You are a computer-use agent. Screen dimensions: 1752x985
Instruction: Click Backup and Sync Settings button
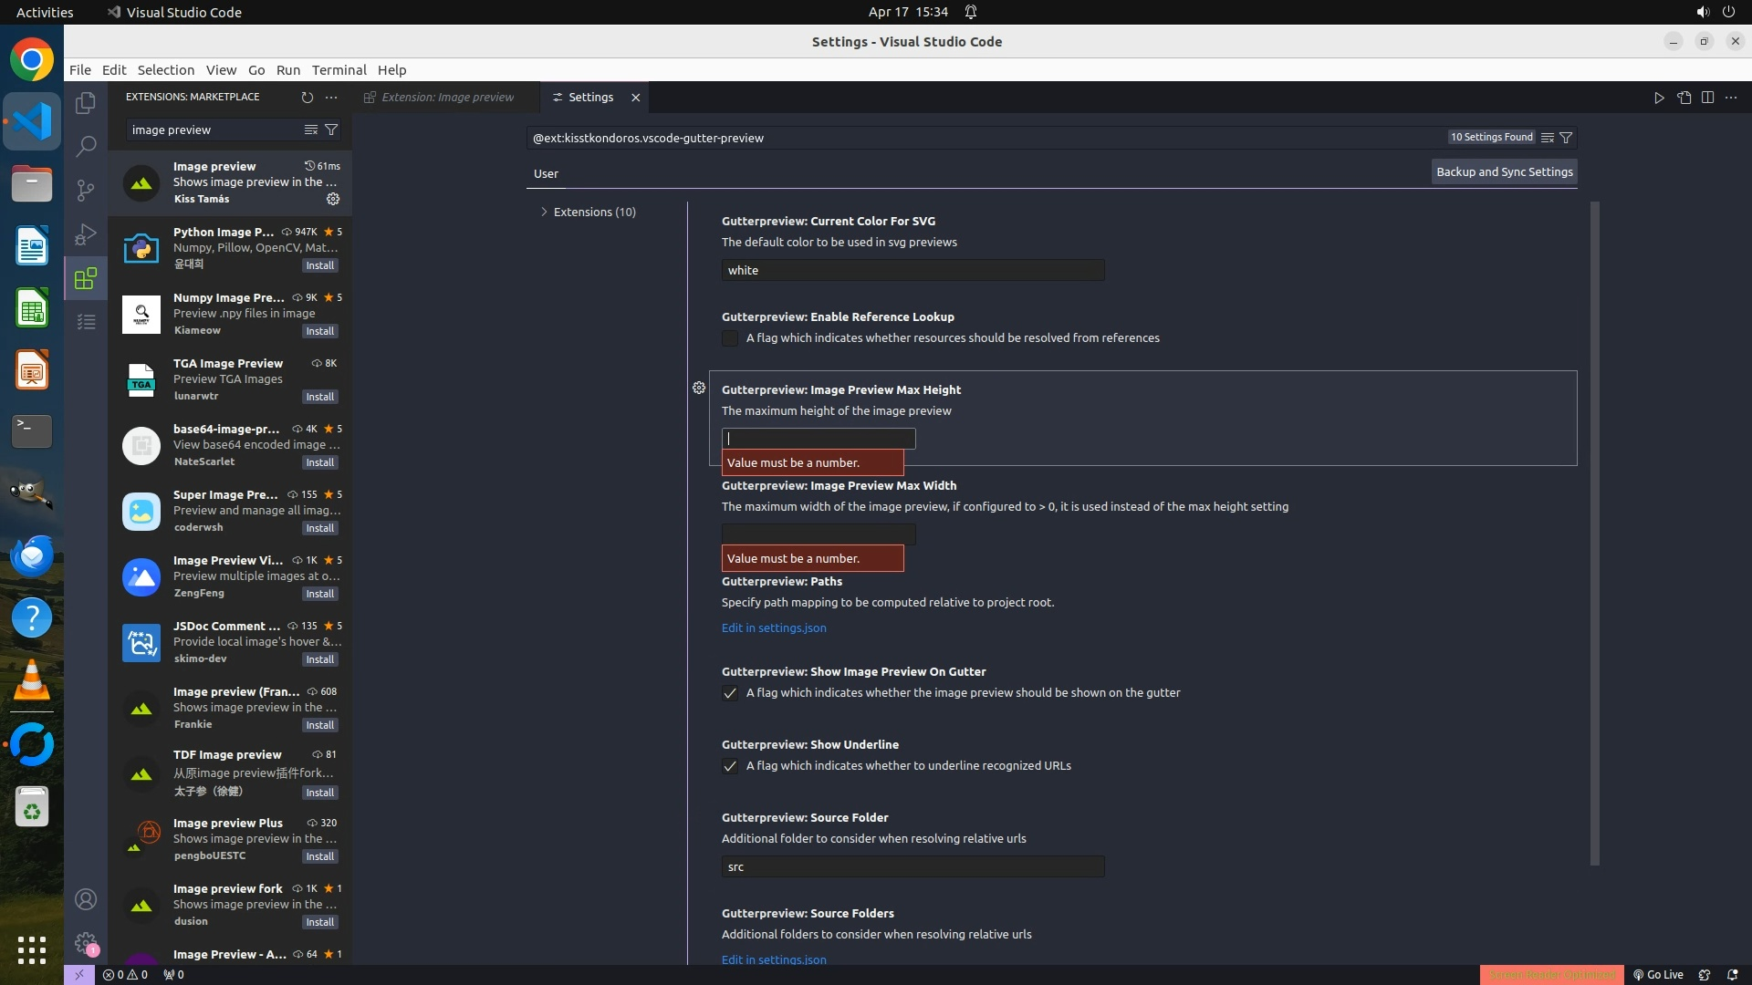[1504, 171]
